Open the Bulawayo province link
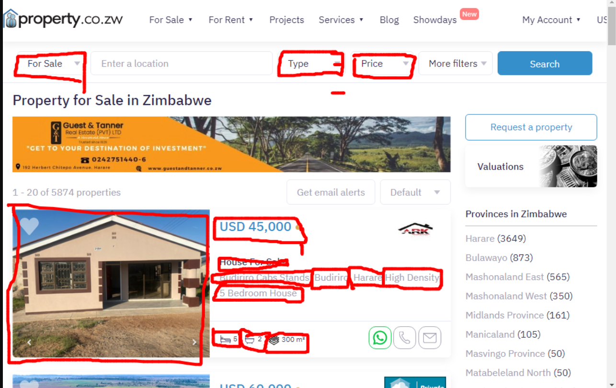Image resolution: width=616 pixels, height=388 pixels. (x=486, y=258)
